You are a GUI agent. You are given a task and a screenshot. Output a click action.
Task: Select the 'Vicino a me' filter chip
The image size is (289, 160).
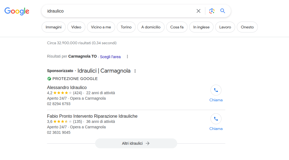[x=101, y=27]
